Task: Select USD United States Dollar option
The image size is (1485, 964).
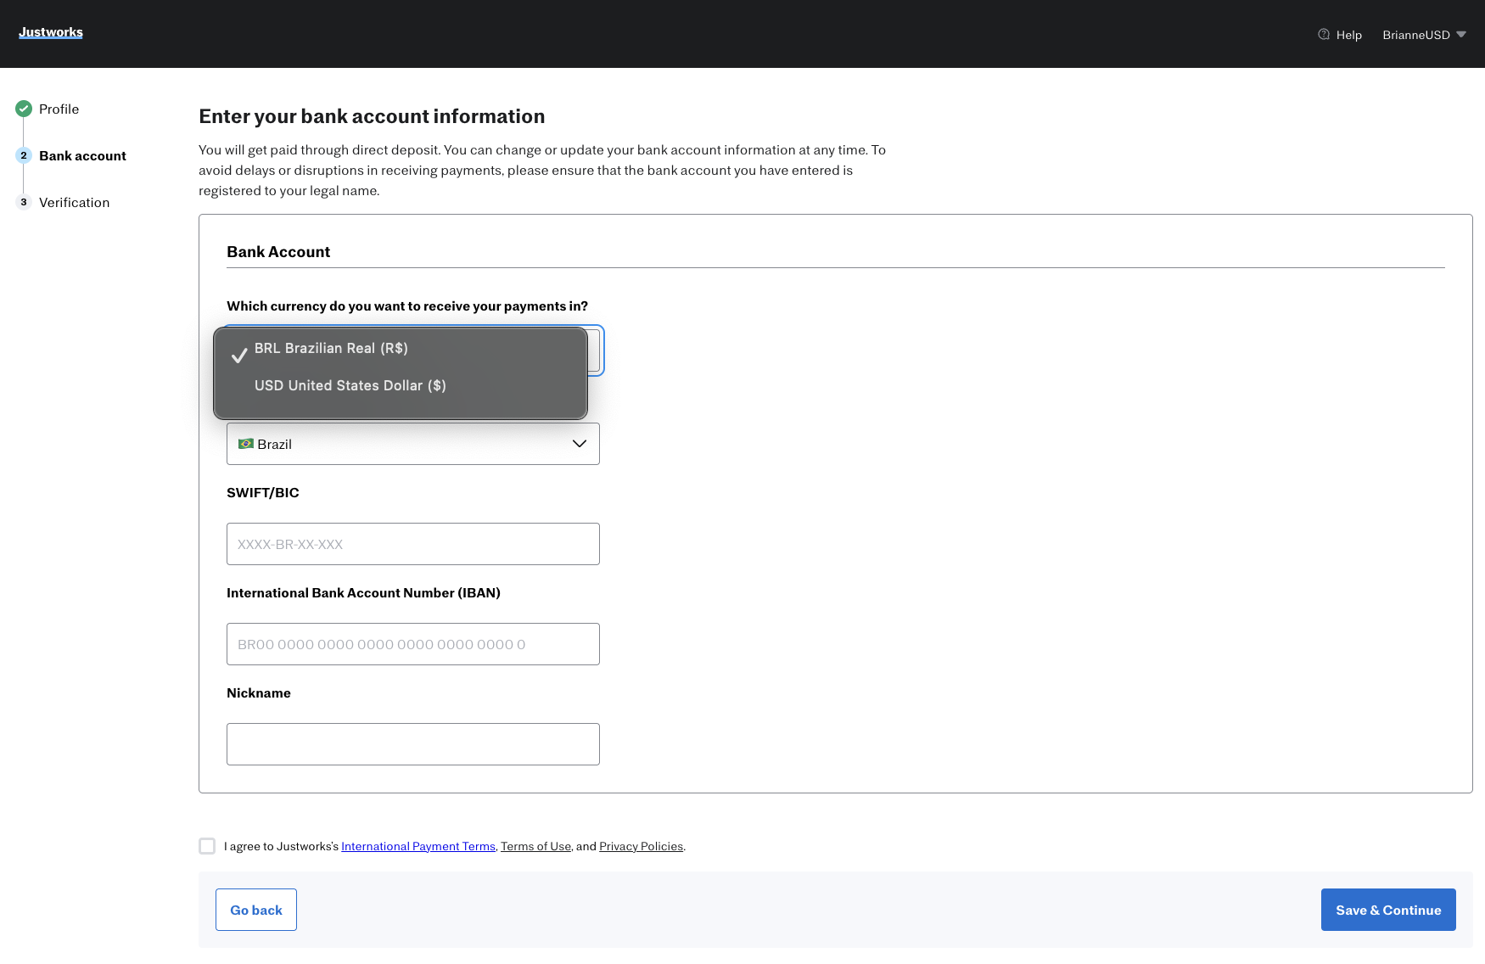Action: [350, 385]
